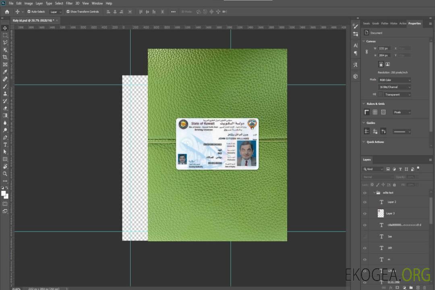Expand the Quick Actions section
435x290 pixels.
tap(364, 142)
